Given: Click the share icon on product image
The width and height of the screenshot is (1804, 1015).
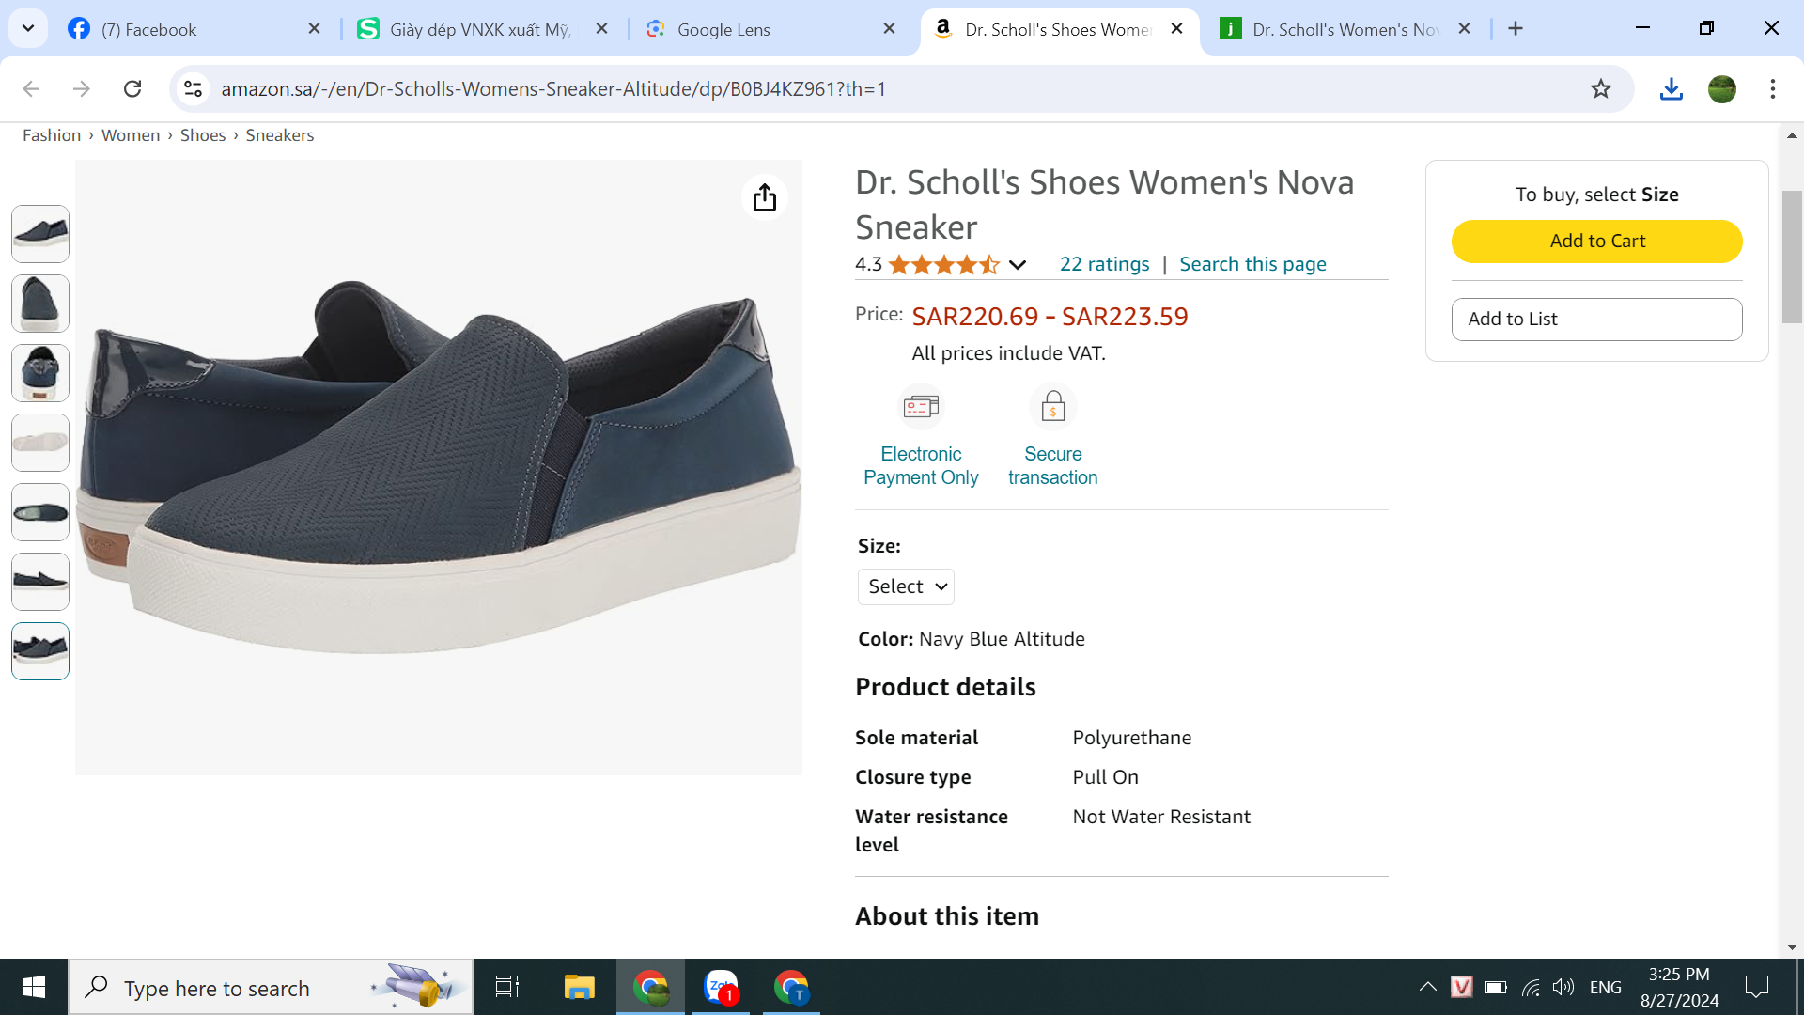Looking at the screenshot, I should coord(765,197).
